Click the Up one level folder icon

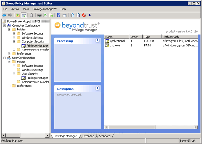click(18, 15)
